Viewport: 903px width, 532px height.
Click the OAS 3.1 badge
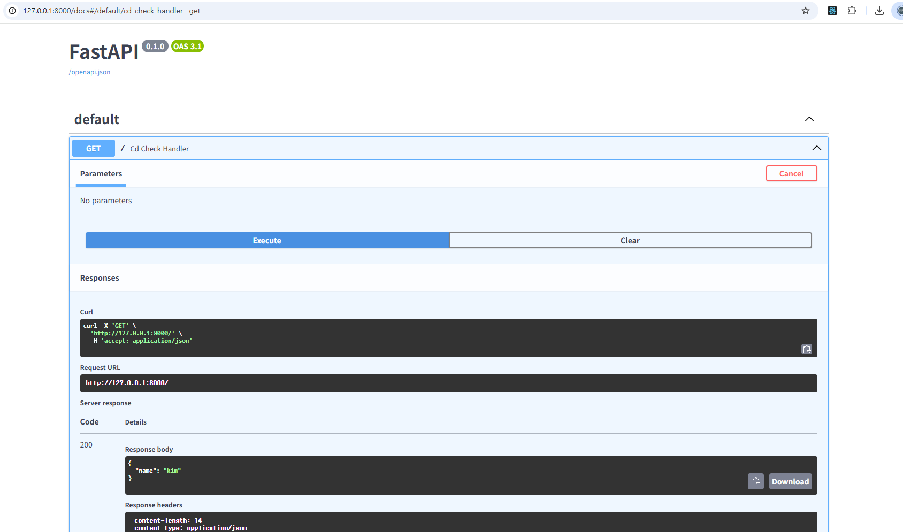pyautogui.click(x=187, y=47)
